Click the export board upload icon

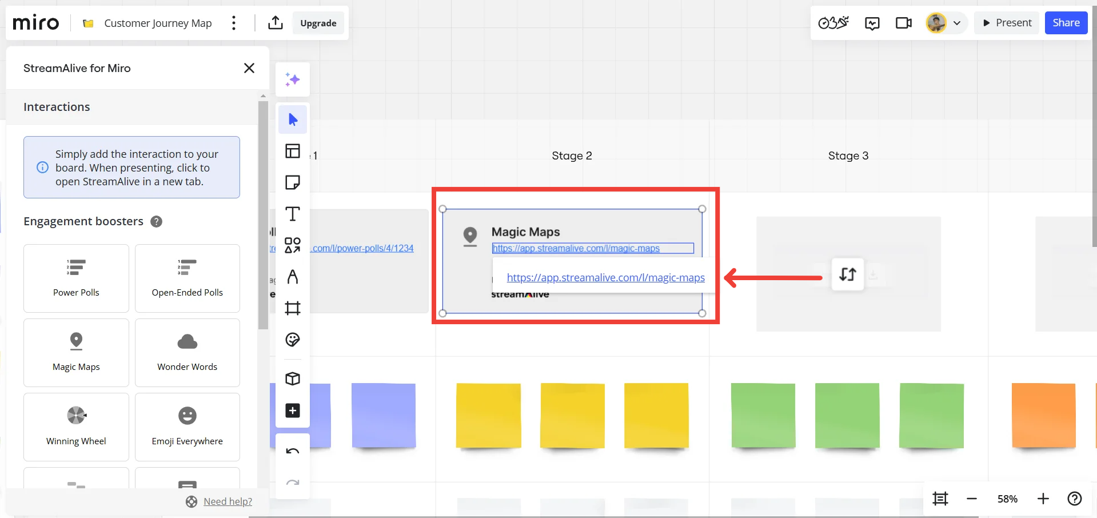point(276,23)
